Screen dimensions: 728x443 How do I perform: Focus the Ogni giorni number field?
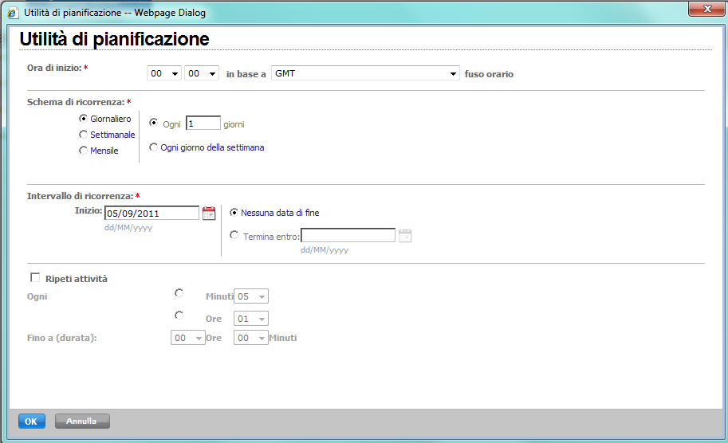(203, 123)
